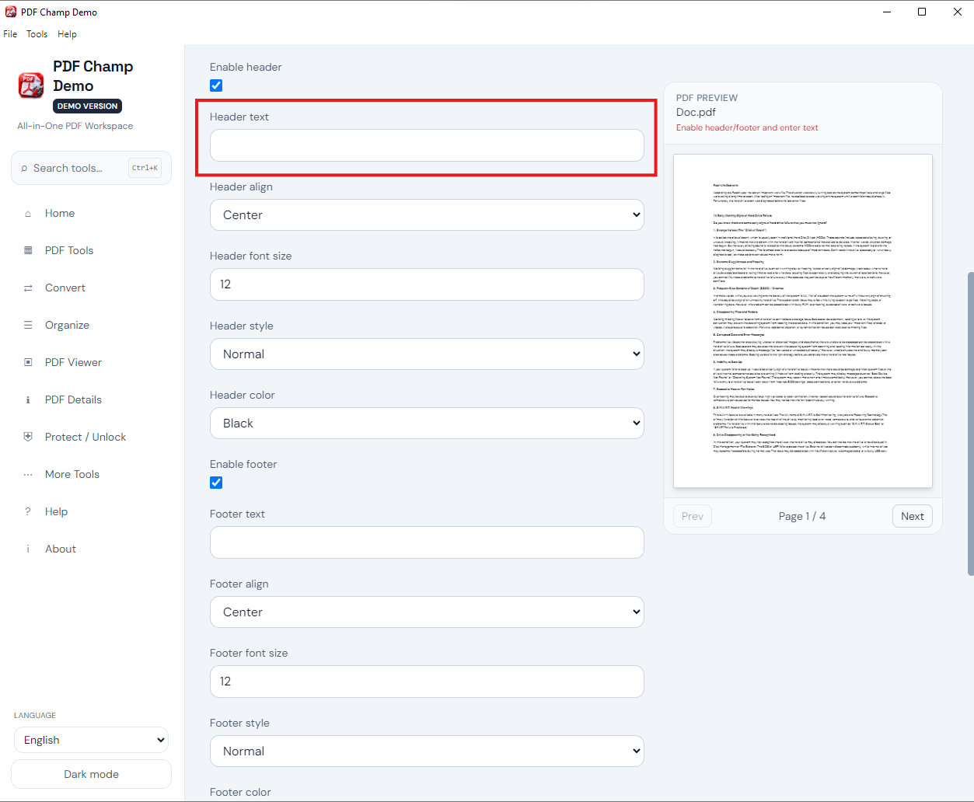Screen dimensions: 974x802
Task: Click the Header text input field
Action: pos(427,145)
